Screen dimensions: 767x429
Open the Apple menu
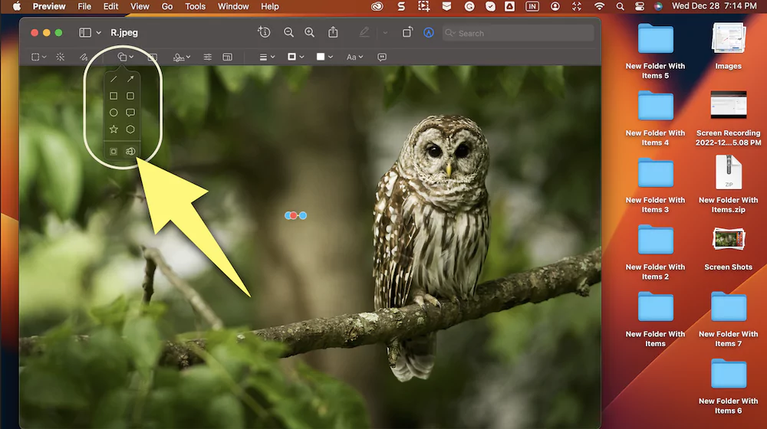[x=17, y=6]
